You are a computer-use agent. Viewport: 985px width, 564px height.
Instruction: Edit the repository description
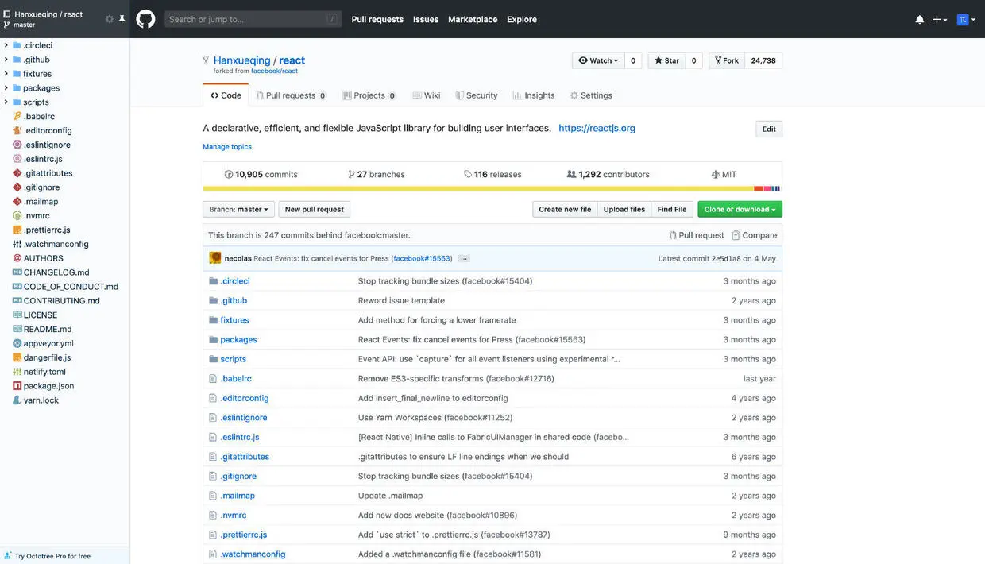pyautogui.click(x=769, y=129)
